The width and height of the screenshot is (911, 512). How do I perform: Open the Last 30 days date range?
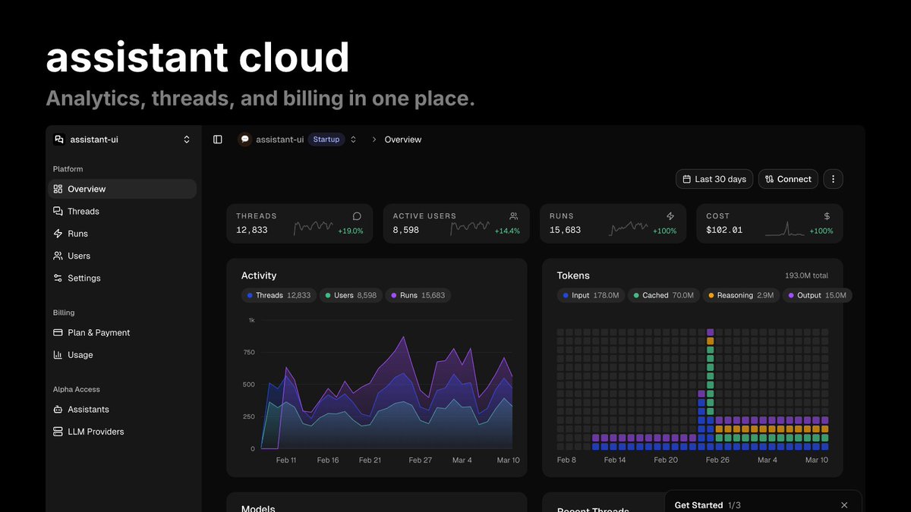714,179
